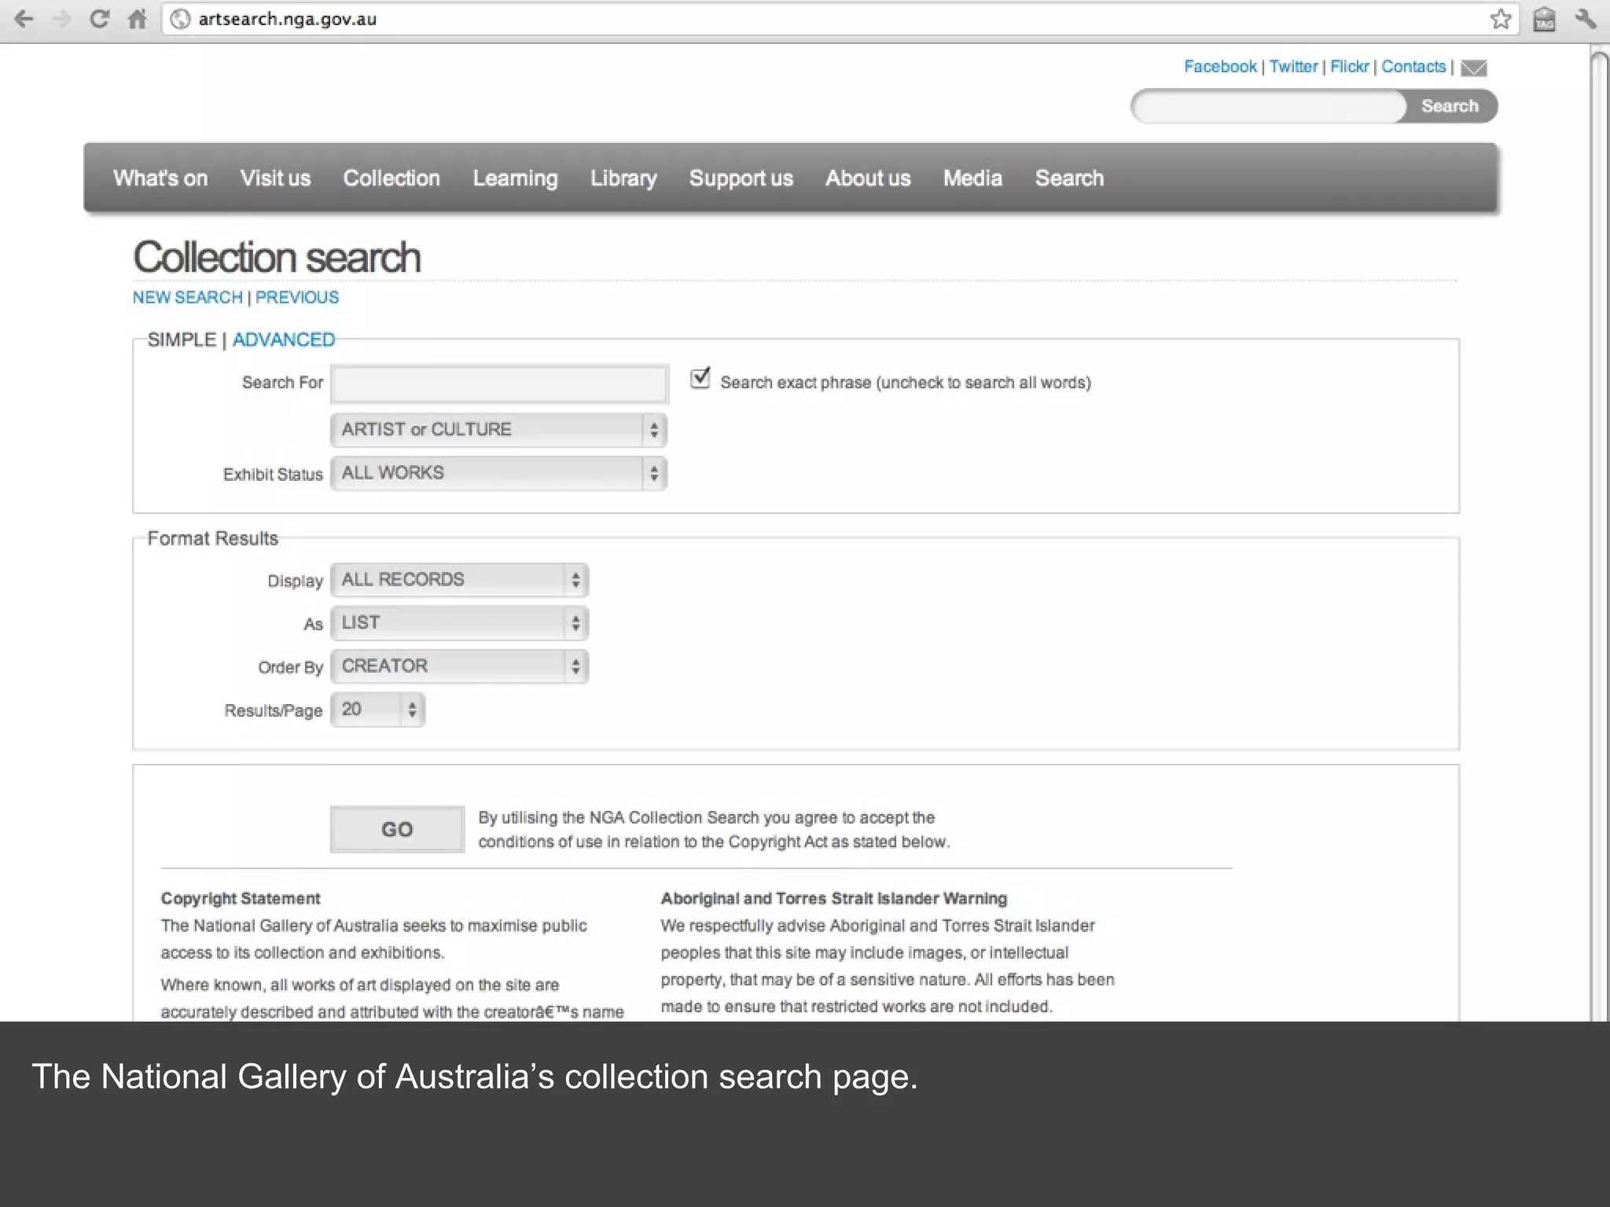Follow the Flickr link
1610x1207 pixels.
point(1349,67)
